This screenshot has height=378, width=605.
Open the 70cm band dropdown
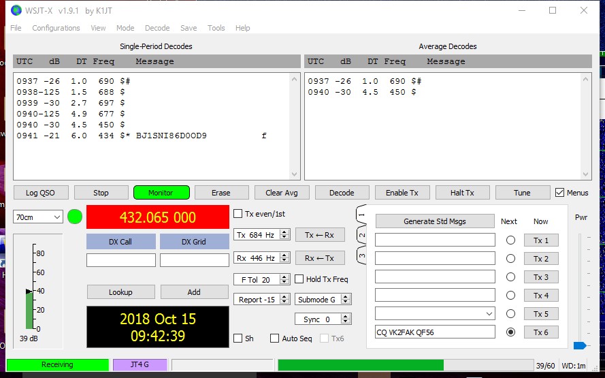(x=37, y=217)
